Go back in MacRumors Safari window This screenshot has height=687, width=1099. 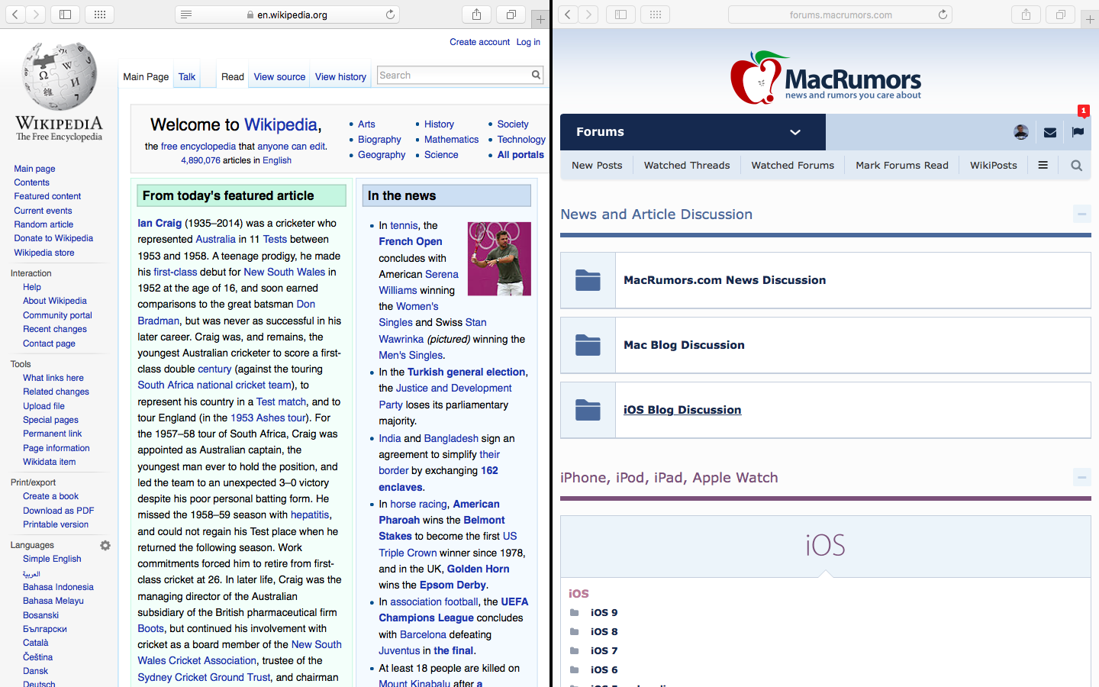[x=567, y=15]
